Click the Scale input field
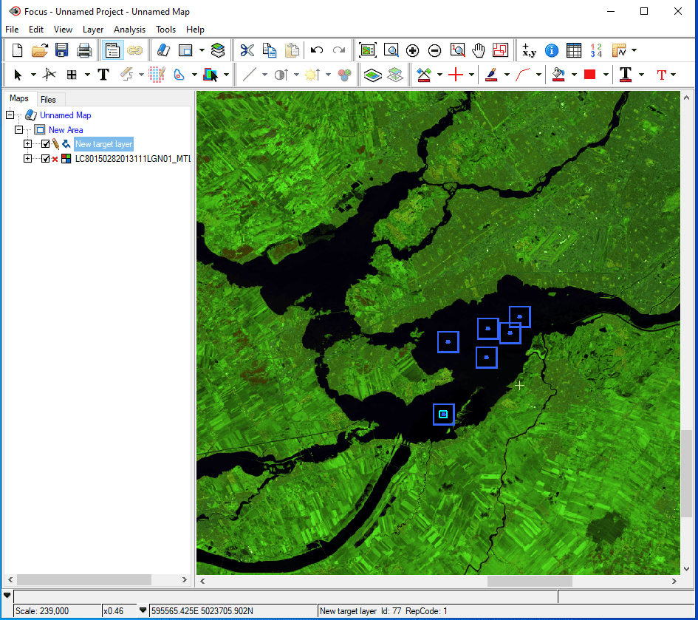Image resolution: width=698 pixels, height=620 pixels. pos(58,610)
